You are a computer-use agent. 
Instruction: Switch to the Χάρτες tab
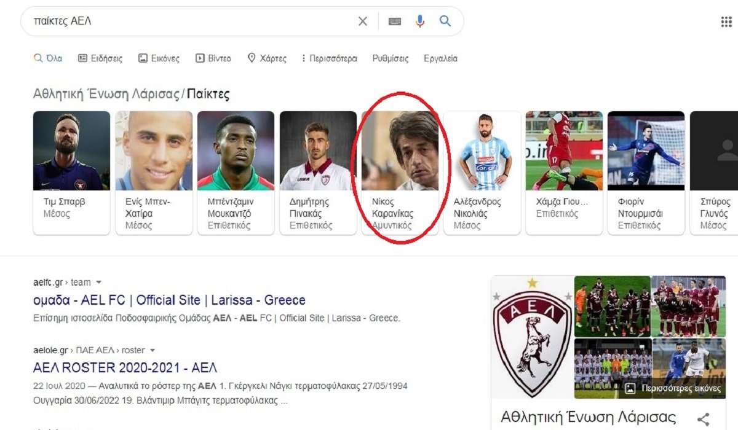pyautogui.click(x=267, y=59)
